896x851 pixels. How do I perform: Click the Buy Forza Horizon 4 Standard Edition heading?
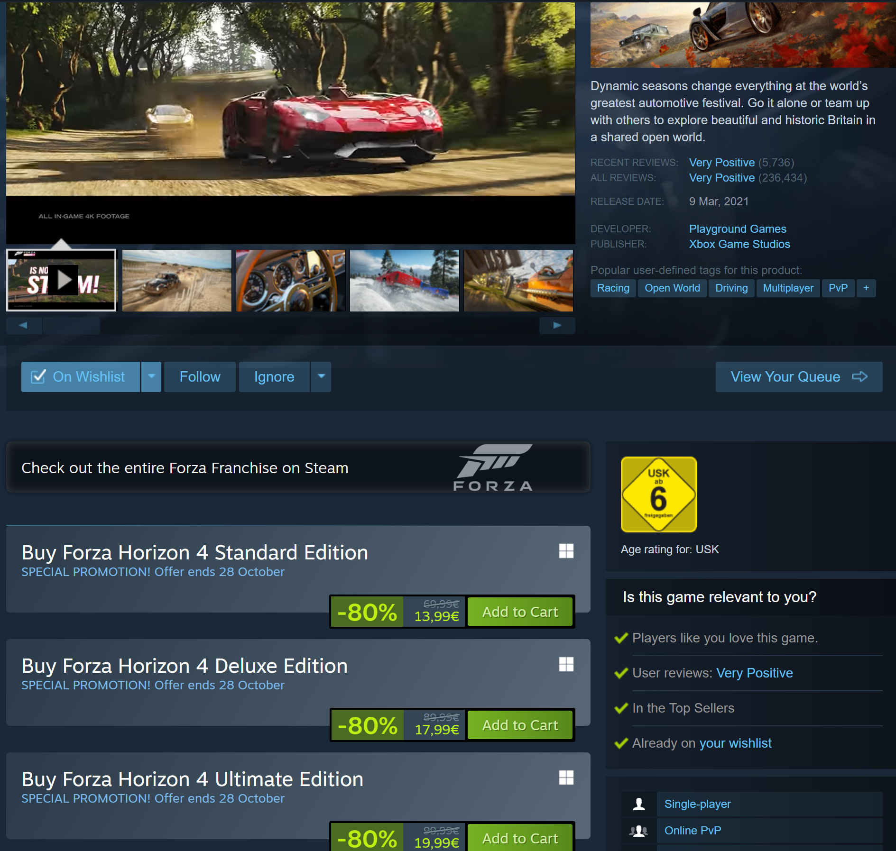click(195, 553)
